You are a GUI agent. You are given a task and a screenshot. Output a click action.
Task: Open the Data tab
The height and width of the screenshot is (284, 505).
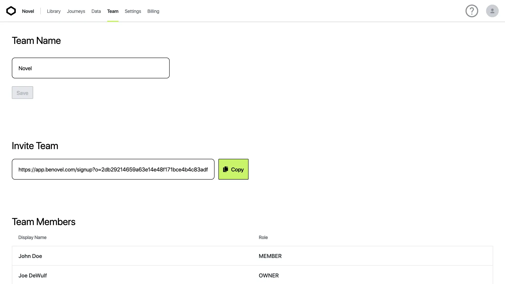click(x=96, y=11)
